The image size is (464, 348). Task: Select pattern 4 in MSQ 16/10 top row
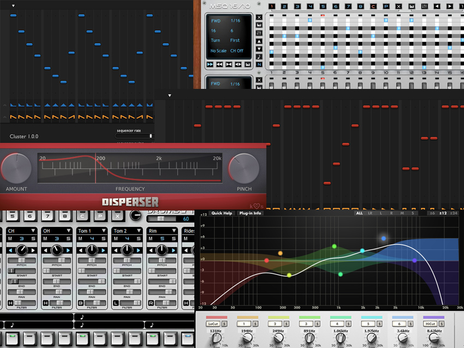click(310, 6)
